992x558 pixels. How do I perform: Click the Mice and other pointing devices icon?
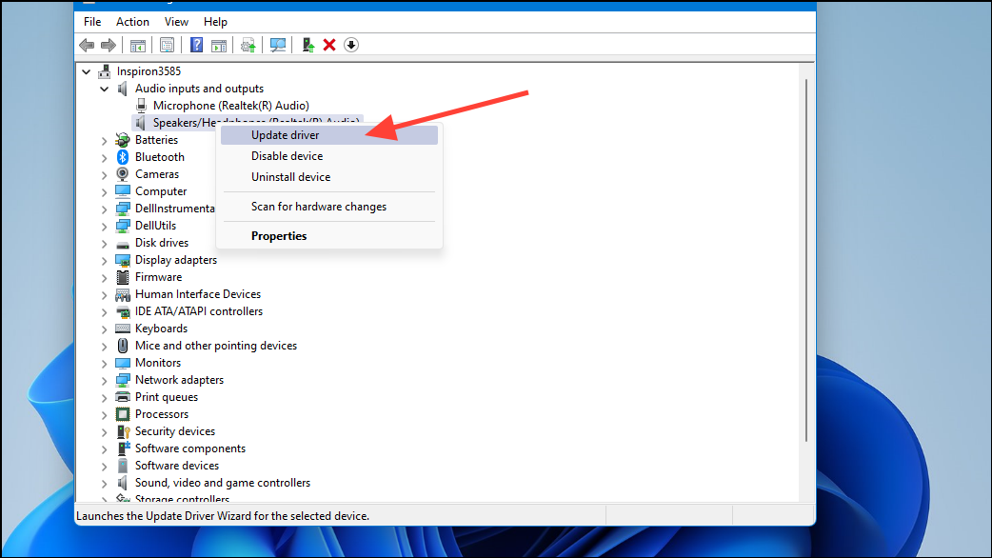(123, 346)
